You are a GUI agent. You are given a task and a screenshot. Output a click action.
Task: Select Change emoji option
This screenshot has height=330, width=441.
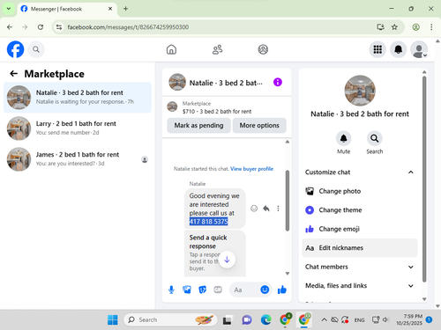pos(360,229)
